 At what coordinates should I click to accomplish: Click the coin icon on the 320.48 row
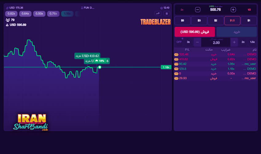click(x=176, y=55)
